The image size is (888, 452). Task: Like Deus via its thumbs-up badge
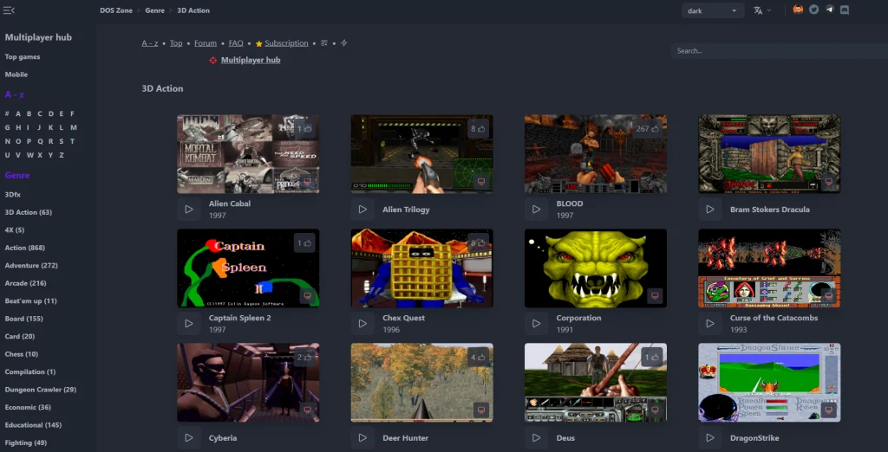tap(652, 358)
